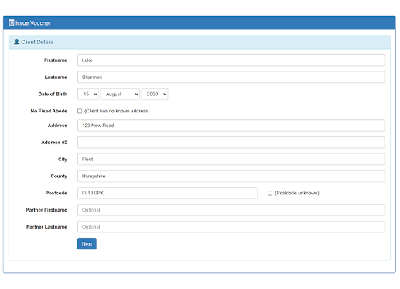The width and height of the screenshot is (400, 289).
Task: Tick the No Fixed Abode checkbox
Action: pos(80,111)
